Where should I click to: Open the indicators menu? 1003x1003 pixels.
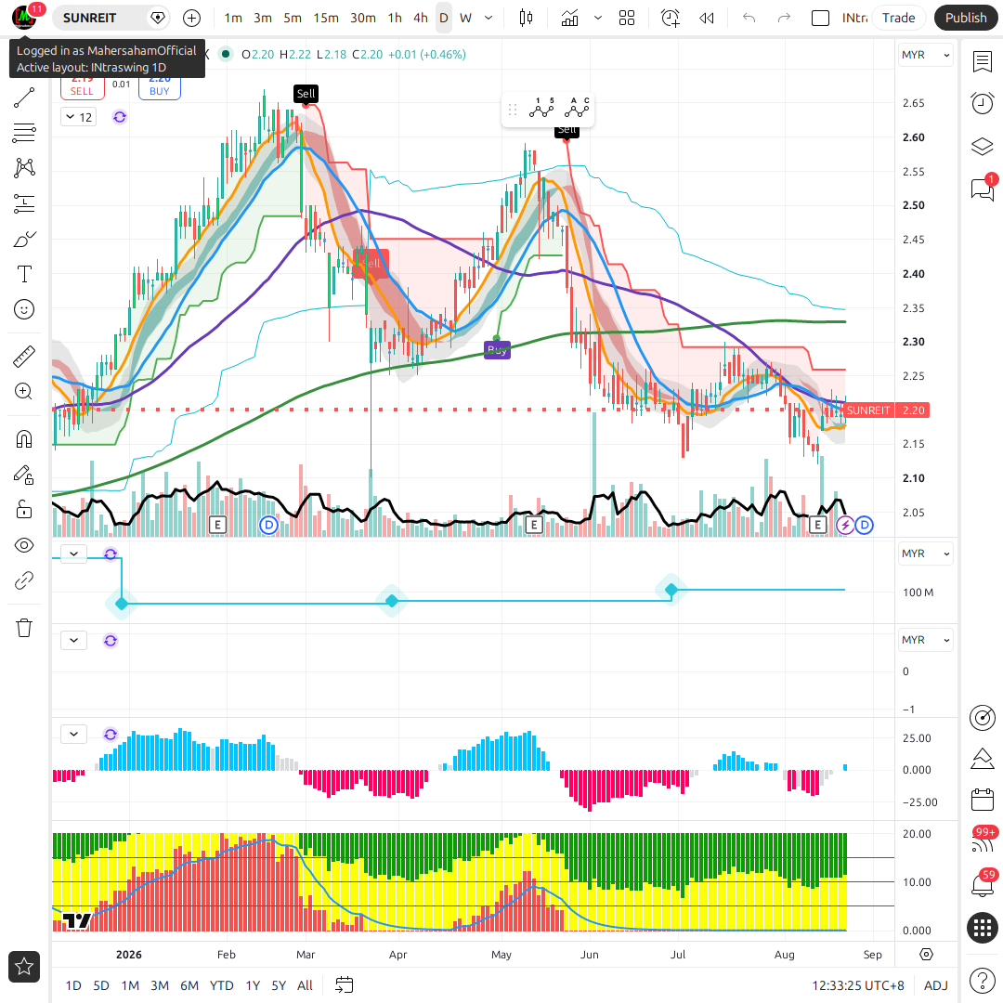tap(569, 18)
